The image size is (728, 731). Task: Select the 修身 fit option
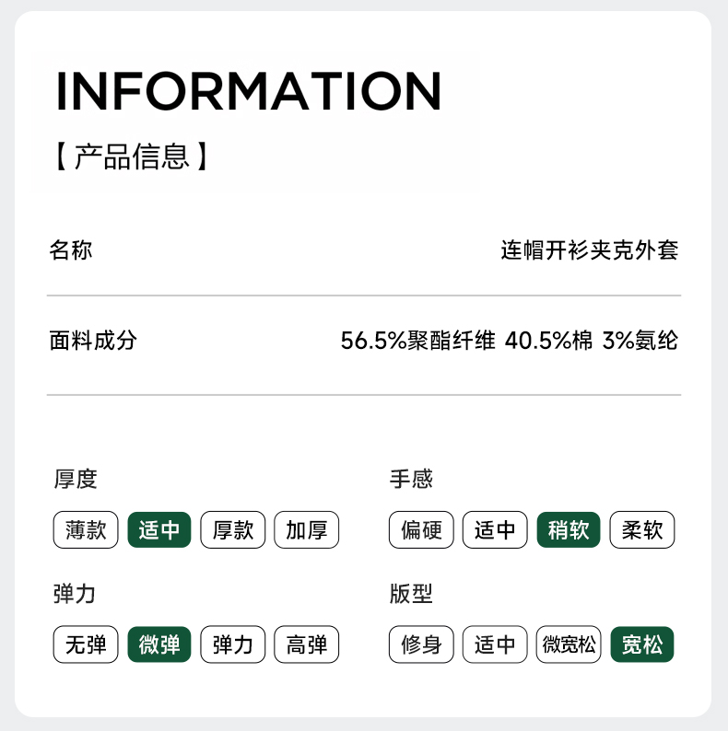point(421,644)
